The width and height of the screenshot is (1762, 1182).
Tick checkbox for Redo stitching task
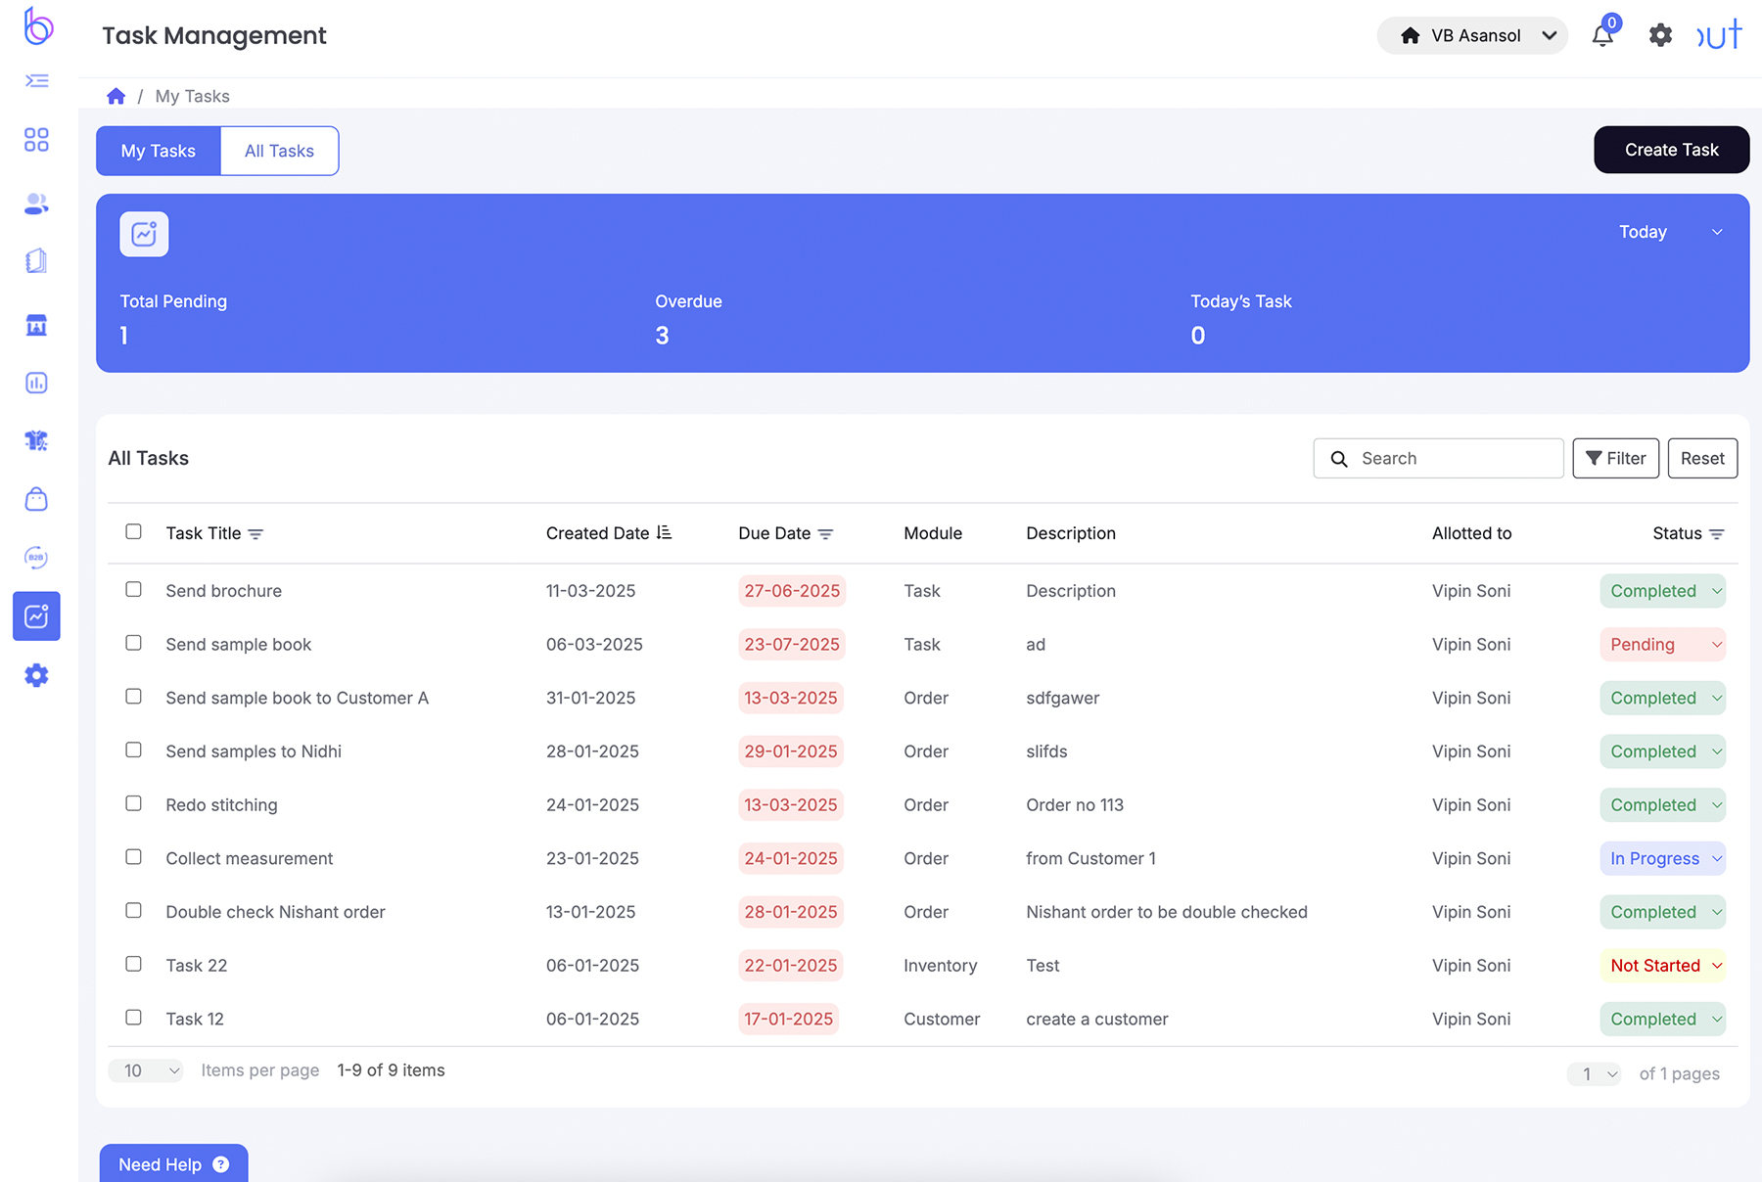pos(134,803)
